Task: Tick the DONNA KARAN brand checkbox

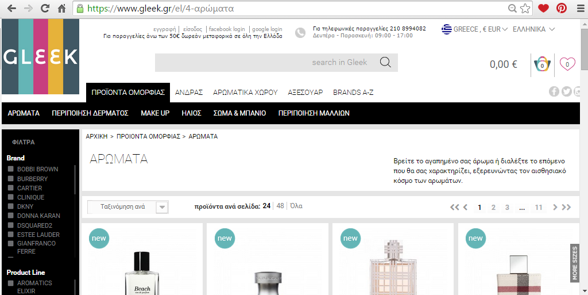Action: (10, 216)
